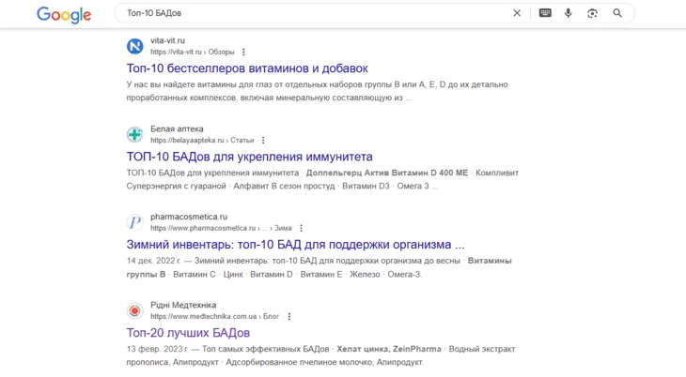
Task: Click the date 13 февр. 2023 г.
Action: click(x=158, y=349)
